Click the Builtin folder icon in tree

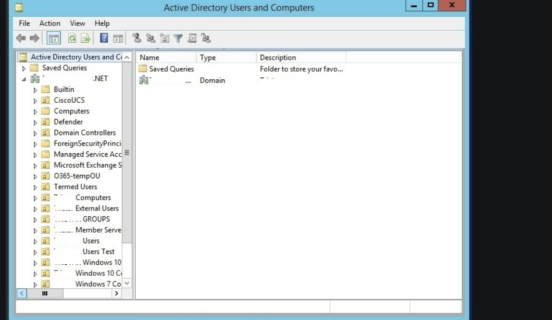(45, 89)
